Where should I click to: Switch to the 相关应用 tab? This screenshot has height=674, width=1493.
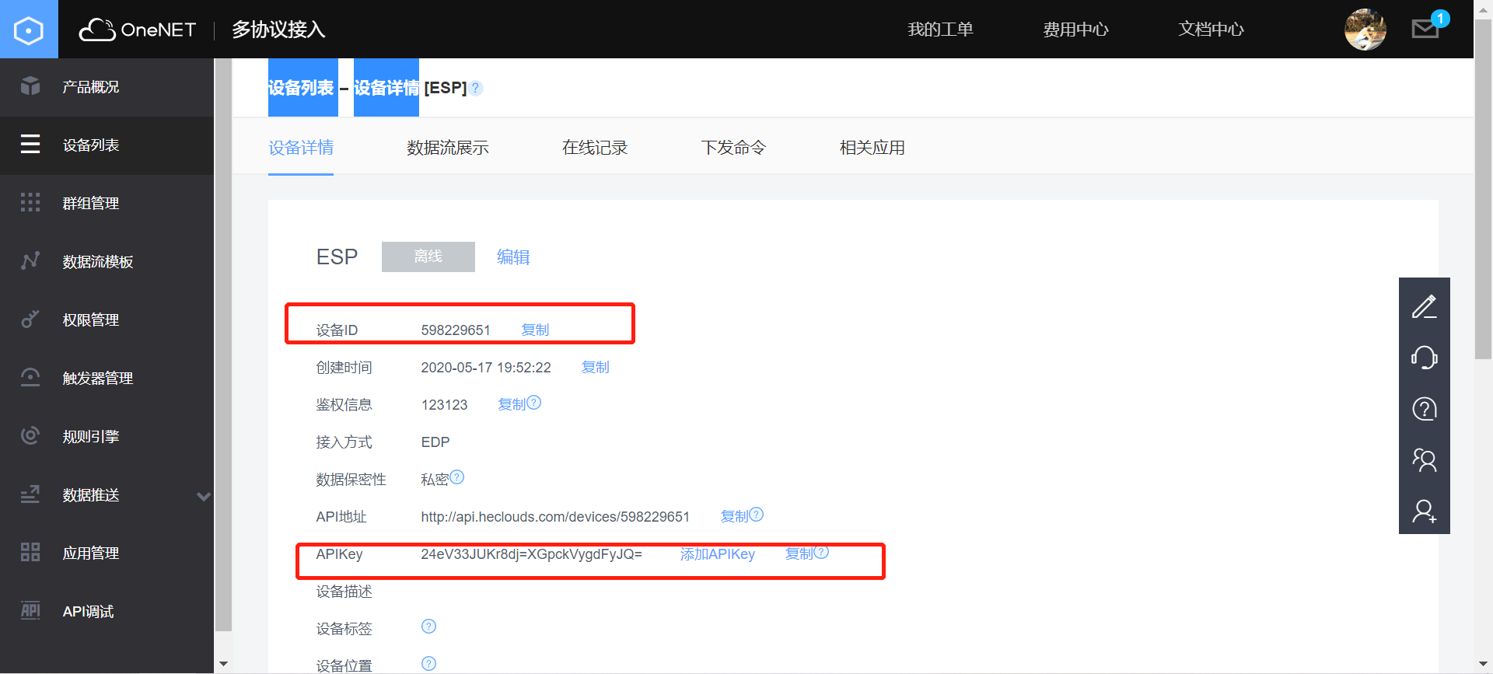pos(872,148)
